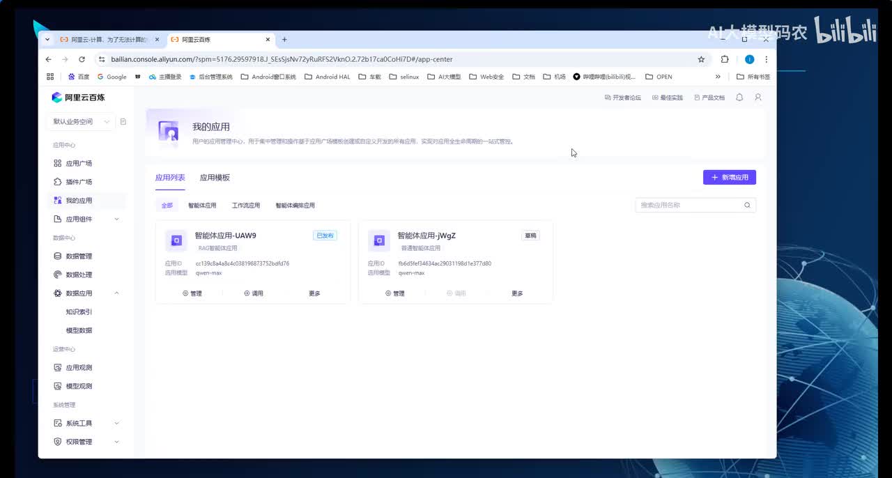892x478 pixels.
Task: Open 模型观测 in the sidebar
Action: pos(79,386)
